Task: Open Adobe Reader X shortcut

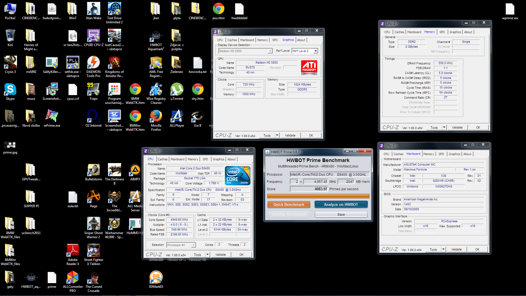Action: coord(73,255)
